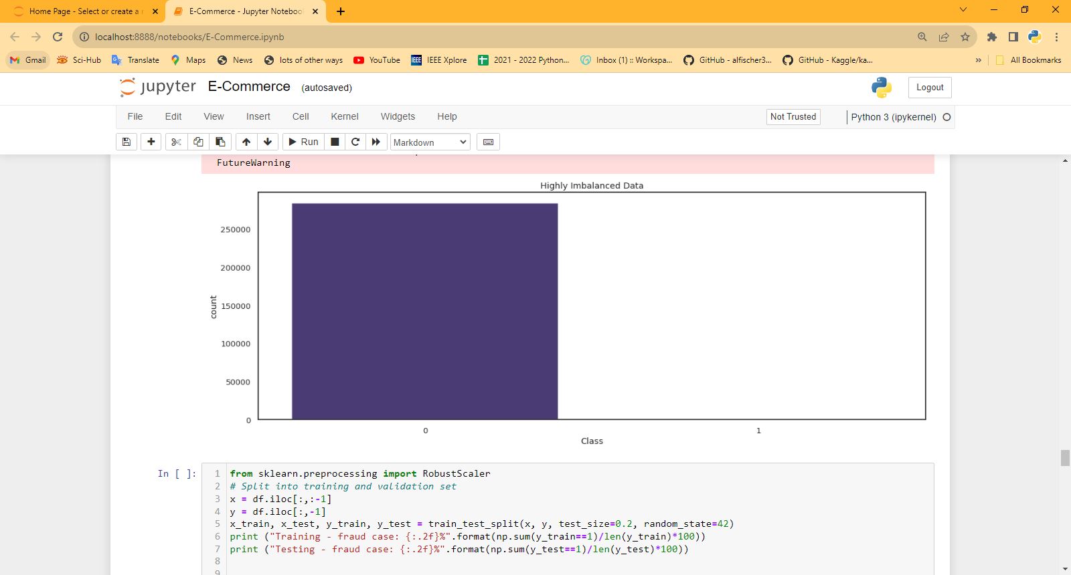Close the Home Page browser tab
The image size is (1071, 575).
(155, 11)
